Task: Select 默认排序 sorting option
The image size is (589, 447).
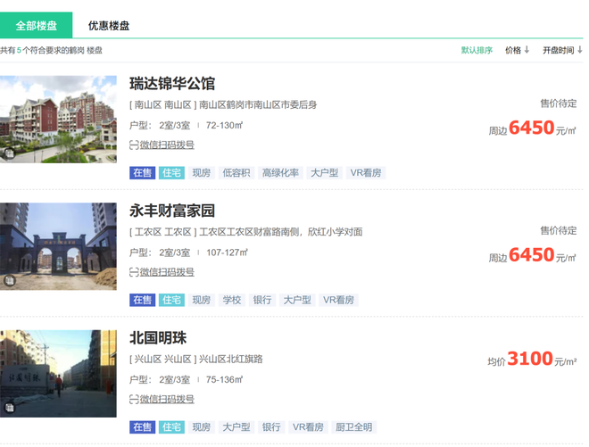Action: click(x=476, y=50)
